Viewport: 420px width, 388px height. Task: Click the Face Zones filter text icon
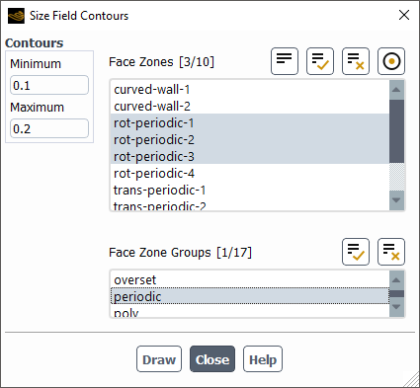(285, 61)
